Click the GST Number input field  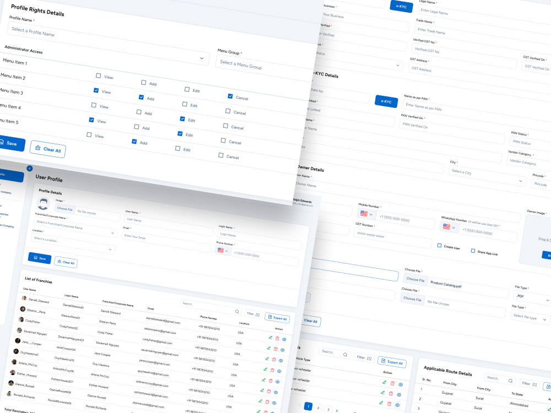click(393, 238)
